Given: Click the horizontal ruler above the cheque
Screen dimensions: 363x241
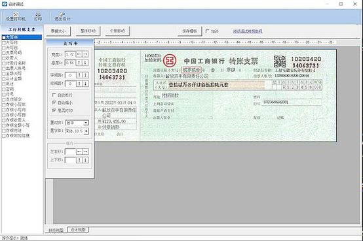Looking at the screenshot, I should (216, 42).
